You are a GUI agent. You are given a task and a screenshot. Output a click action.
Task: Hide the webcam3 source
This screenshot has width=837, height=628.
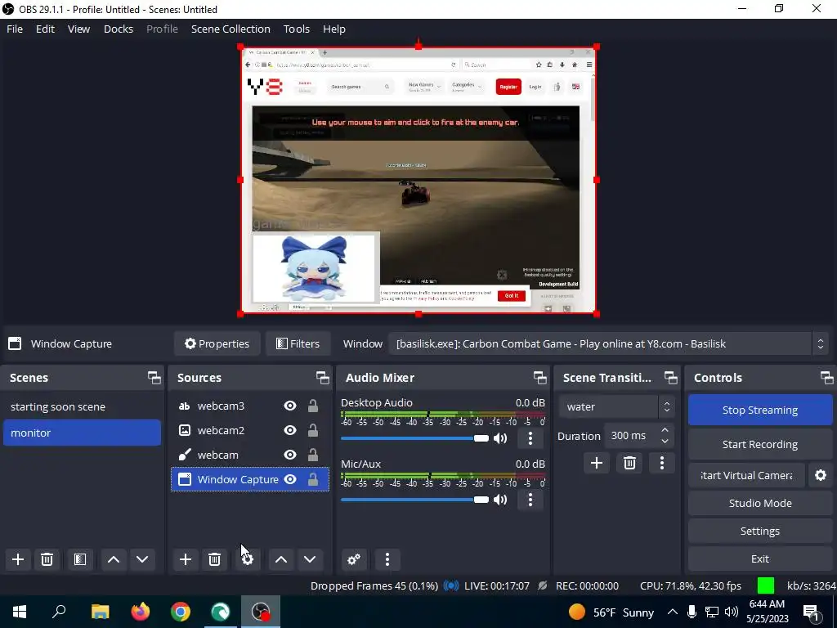pyautogui.click(x=290, y=406)
